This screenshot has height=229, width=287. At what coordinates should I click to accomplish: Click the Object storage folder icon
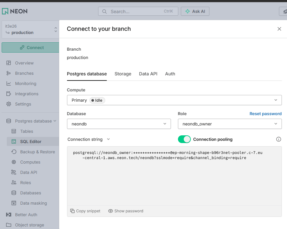(9, 225)
